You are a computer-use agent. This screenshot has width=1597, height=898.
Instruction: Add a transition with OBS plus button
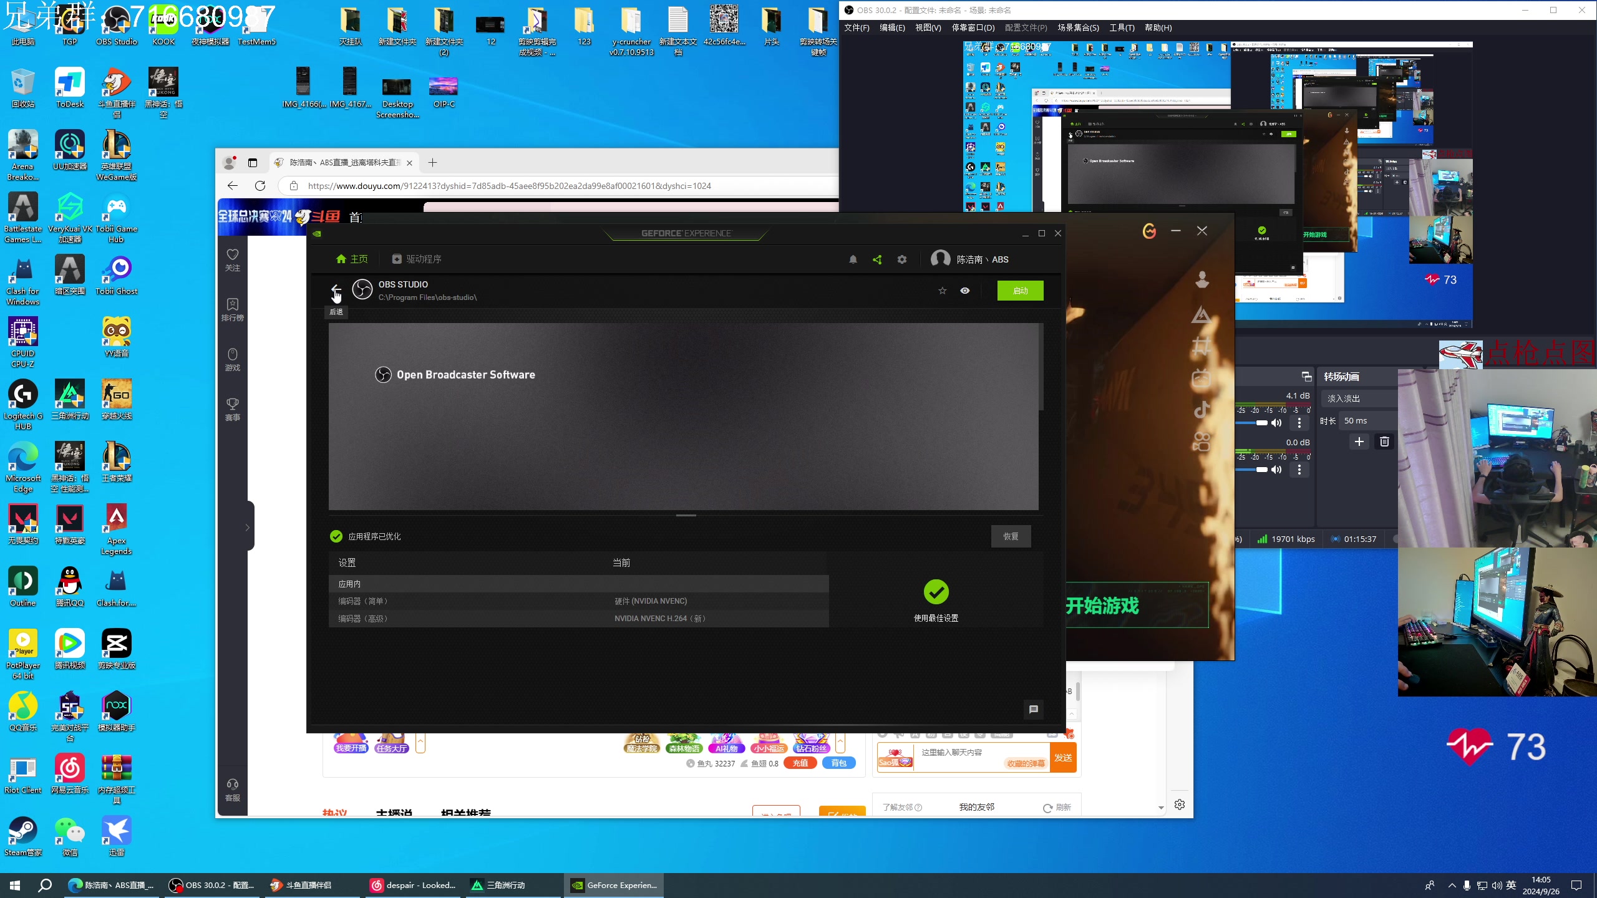pos(1359,442)
